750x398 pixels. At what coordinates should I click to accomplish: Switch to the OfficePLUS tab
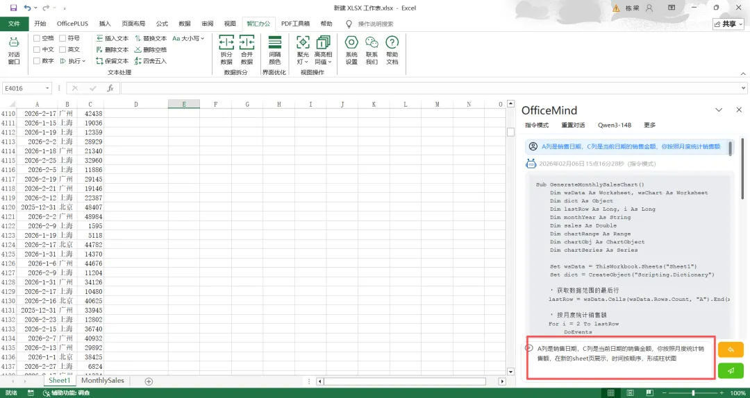pos(72,24)
